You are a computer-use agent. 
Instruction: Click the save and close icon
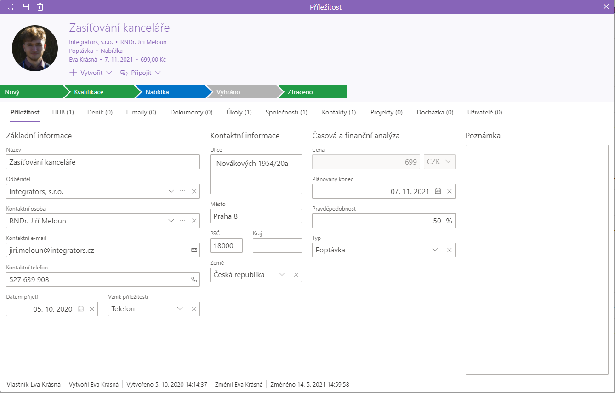pyautogui.click(x=11, y=7)
